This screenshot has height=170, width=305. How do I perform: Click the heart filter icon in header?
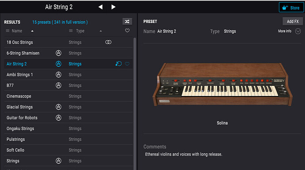127,31
